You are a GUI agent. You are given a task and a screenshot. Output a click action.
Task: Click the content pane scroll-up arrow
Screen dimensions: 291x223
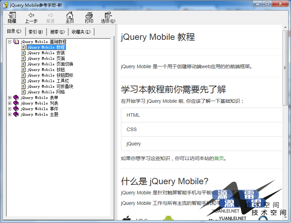point(285,28)
